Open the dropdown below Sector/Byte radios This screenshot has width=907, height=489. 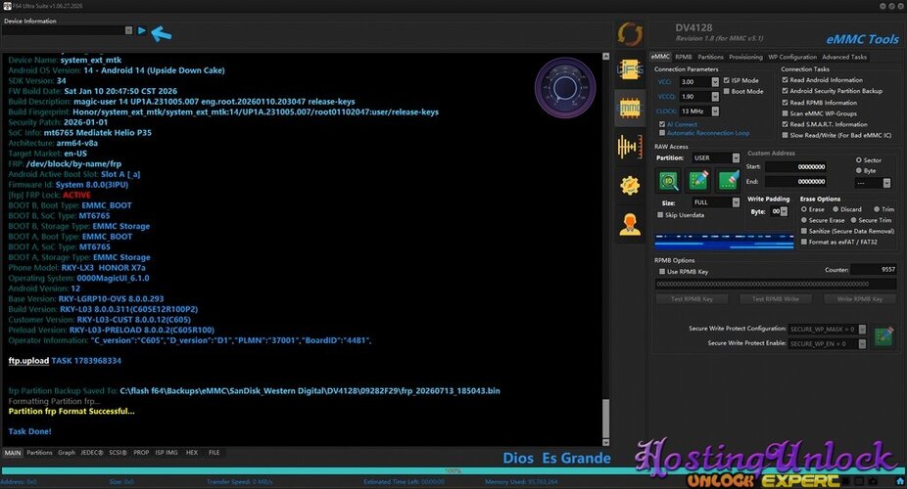click(x=886, y=183)
